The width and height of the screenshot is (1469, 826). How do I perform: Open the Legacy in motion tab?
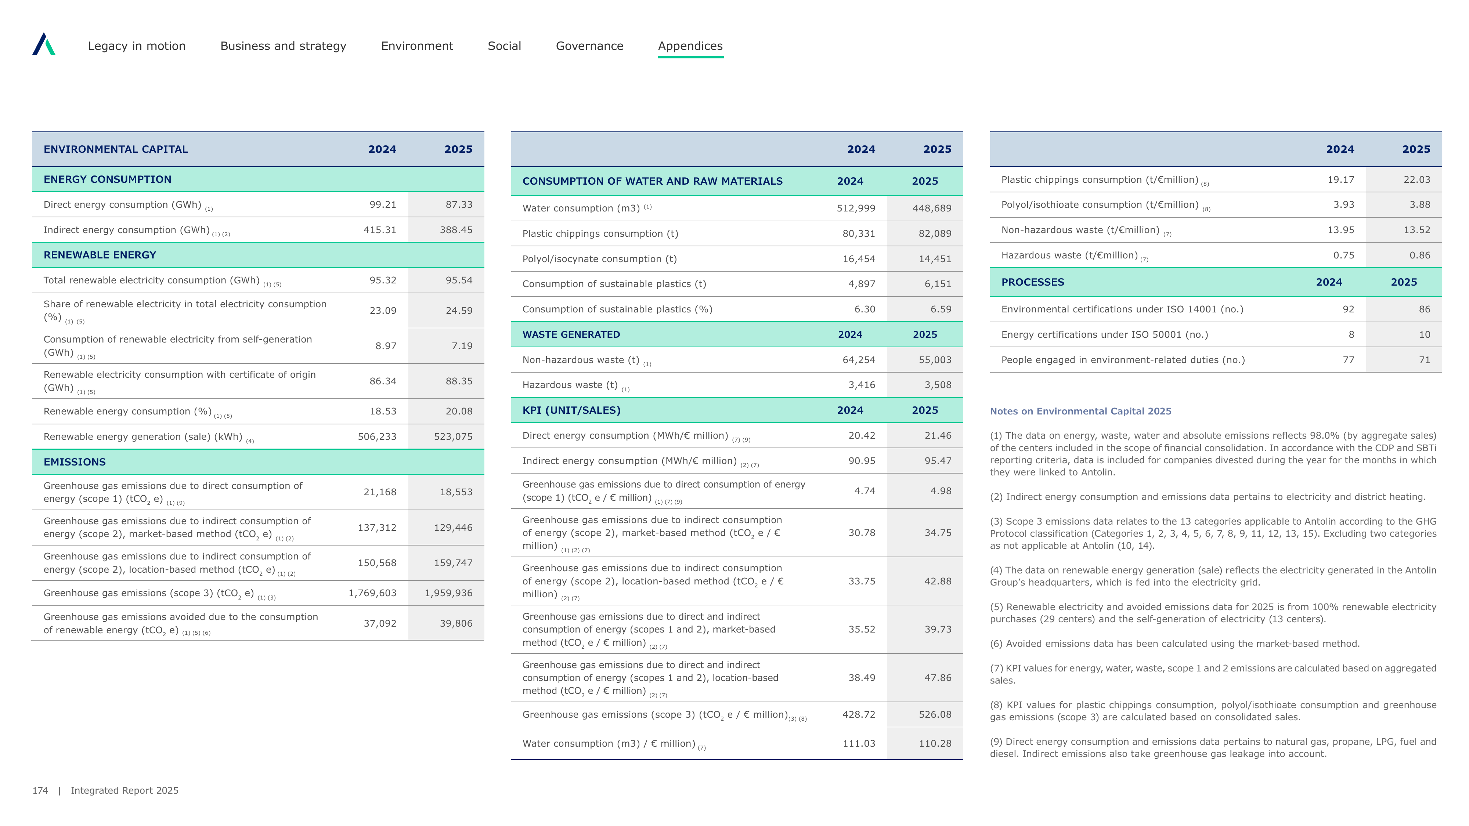coord(137,46)
